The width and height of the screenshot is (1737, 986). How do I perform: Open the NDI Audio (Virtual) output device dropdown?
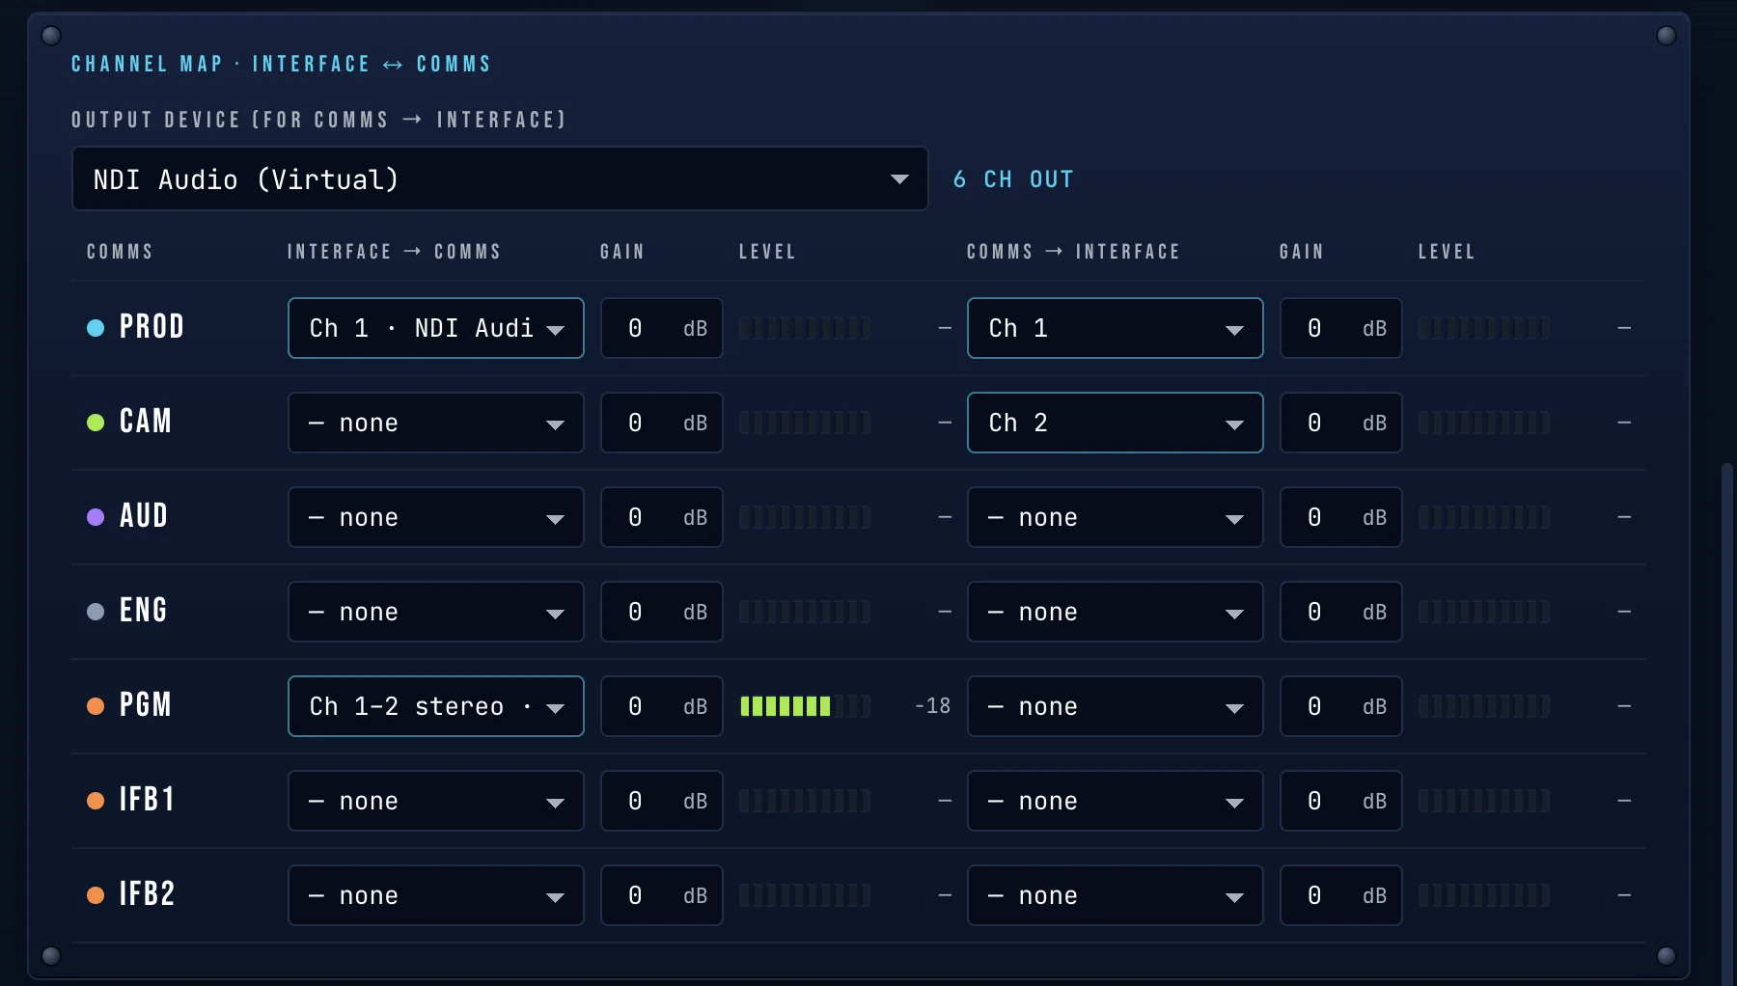(x=500, y=178)
